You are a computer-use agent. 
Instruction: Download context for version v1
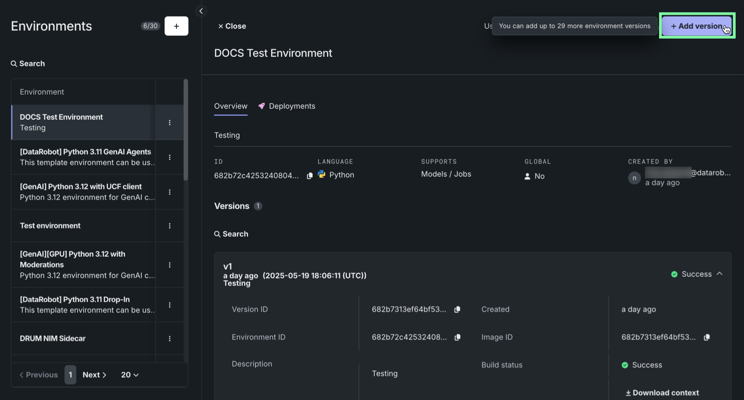(x=662, y=393)
